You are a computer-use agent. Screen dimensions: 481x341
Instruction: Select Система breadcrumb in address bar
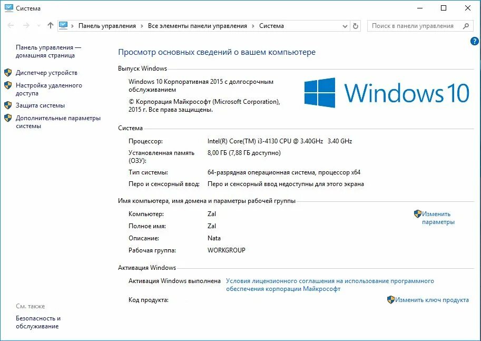[271, 26]
